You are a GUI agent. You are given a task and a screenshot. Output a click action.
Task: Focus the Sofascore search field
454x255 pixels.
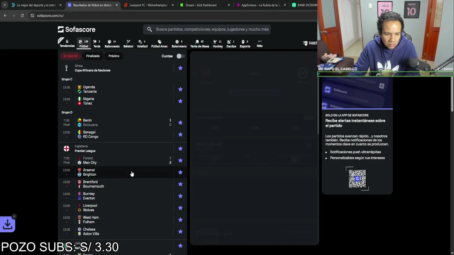(x=207, y=29)
